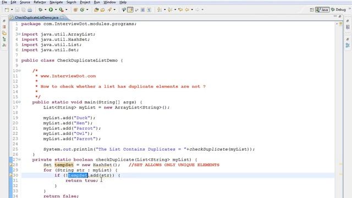
Task: Expand the External Tools dropdown arrow
Action: coord(66,10)
